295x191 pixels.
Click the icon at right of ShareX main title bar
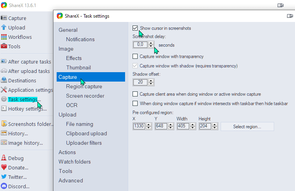click(280, 5)
